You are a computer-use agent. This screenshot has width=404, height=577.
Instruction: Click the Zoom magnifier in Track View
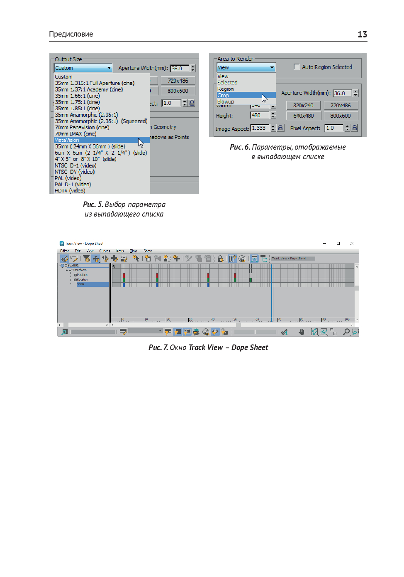[x=346, y=332]
